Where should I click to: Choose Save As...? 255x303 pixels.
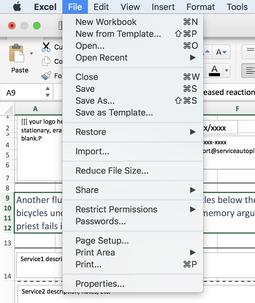(x=133, y=101)
